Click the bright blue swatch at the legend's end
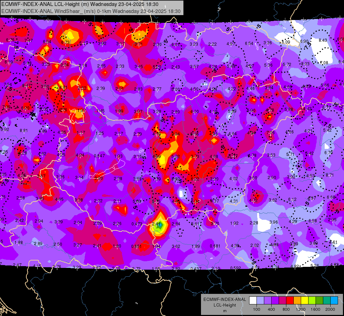The height and width of the screenshot is (316, 344). tap(334, 301)
